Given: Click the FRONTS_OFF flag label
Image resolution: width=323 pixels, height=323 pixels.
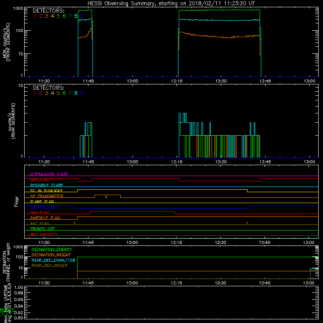Looking at the screenshot, I should point(43,229).
